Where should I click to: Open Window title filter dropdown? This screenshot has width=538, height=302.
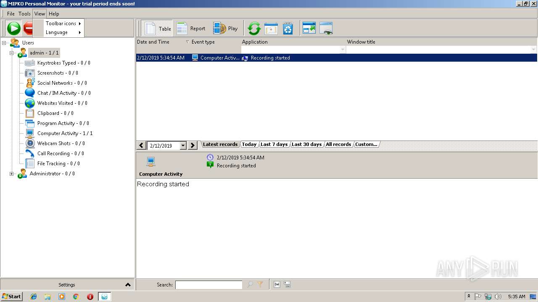pyautogui.click(x=534, y=49)
